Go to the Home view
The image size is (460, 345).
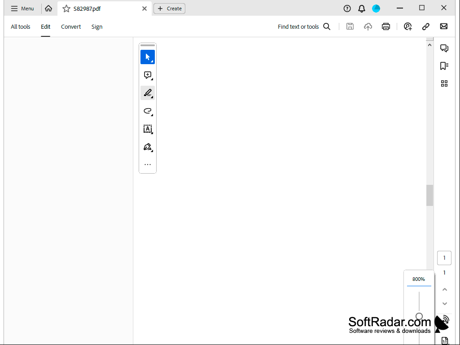[48, 9]
